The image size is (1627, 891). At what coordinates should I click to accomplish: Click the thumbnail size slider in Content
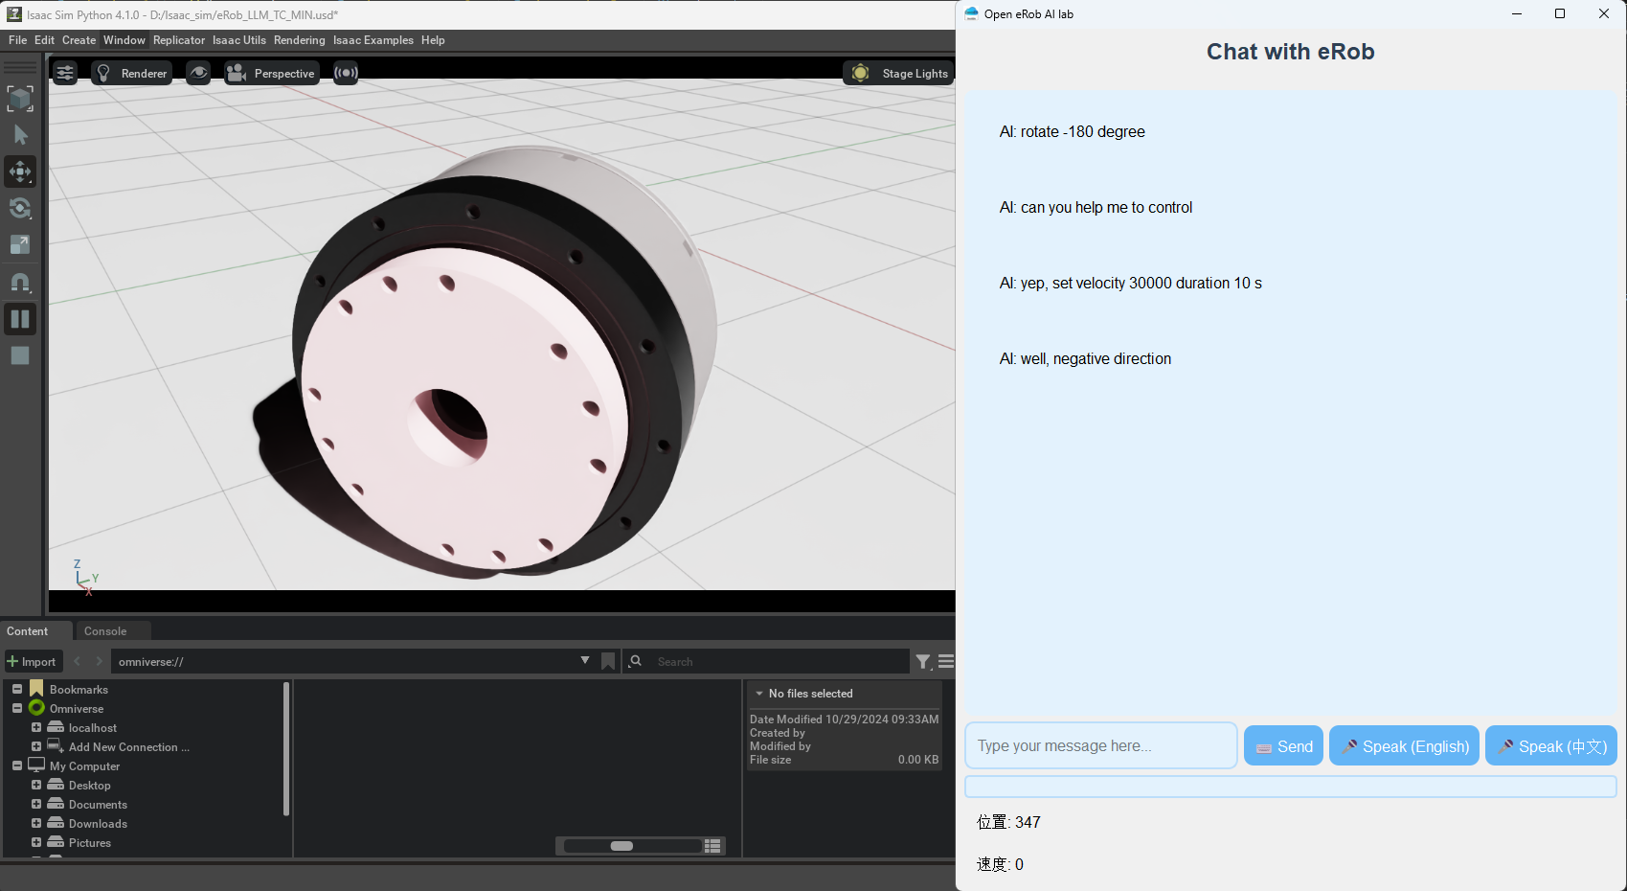(622, 846)
